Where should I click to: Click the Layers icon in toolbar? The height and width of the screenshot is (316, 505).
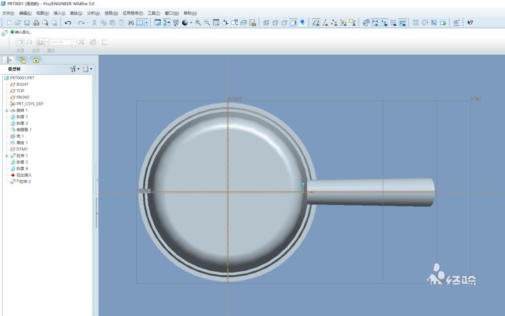point(243,23)
